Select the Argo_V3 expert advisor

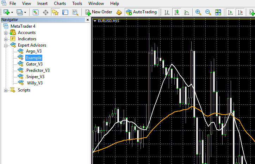(x=34, y=51)
